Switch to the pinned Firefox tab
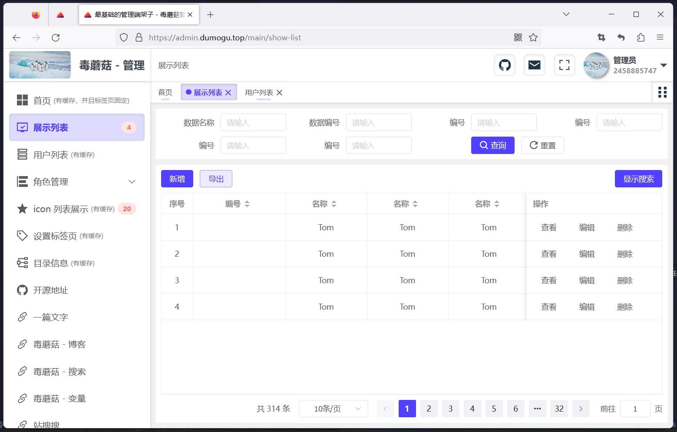677x432 pixels. 36,15
